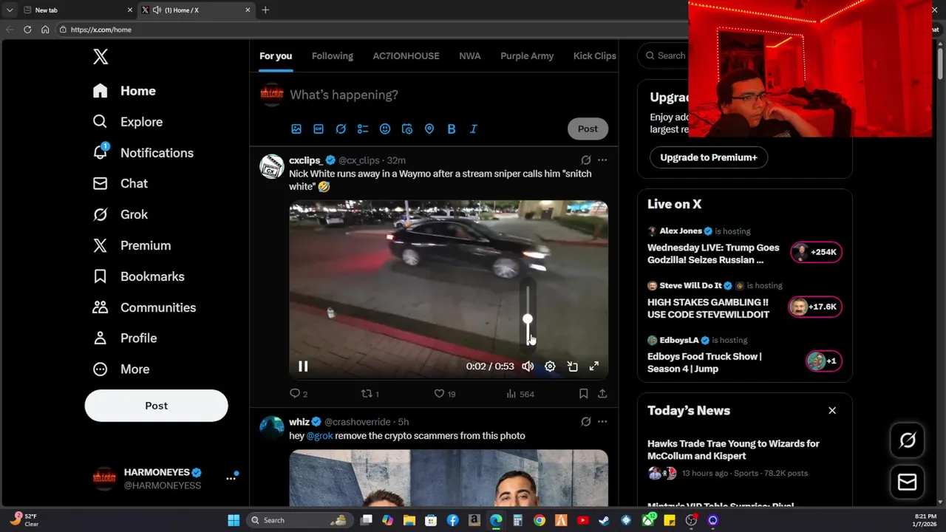The height and width of the screenshot is (532, 946).
Task: Click the browser address bar
Action: pyautogui.click(x=370, y=30)
